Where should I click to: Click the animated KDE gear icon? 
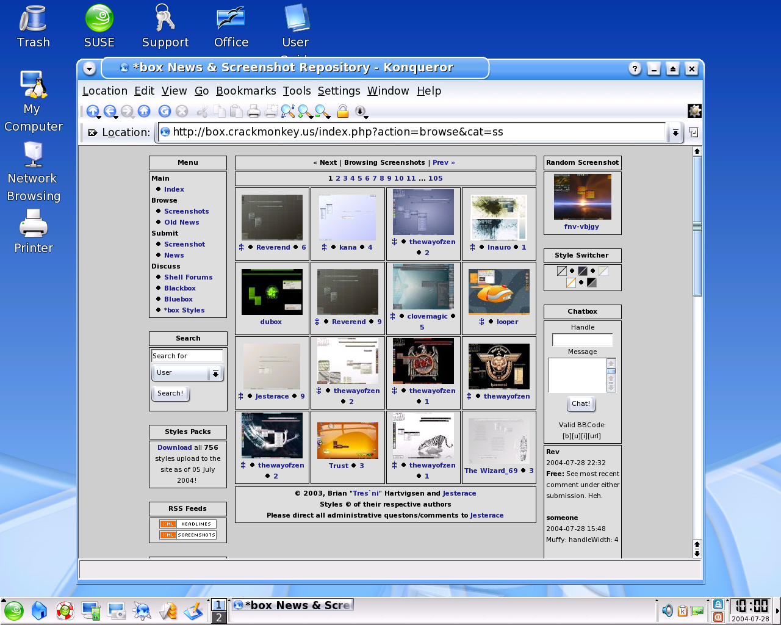(694, 110)
